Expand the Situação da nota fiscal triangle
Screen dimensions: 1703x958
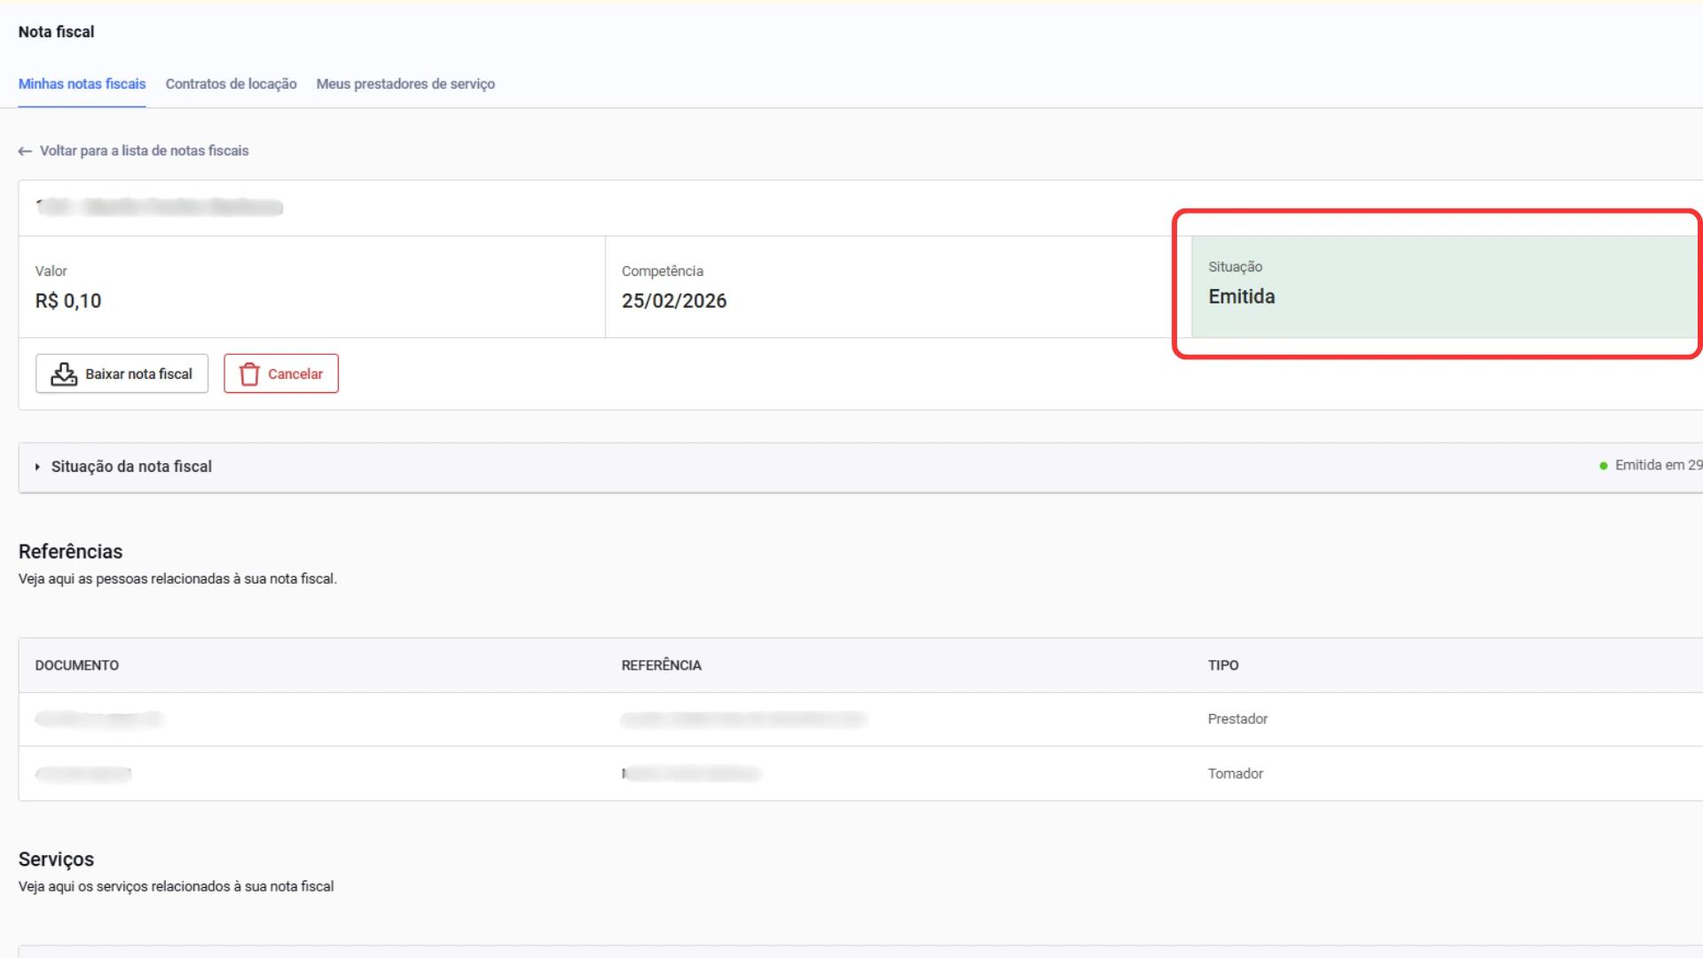(x=37, y=467)
